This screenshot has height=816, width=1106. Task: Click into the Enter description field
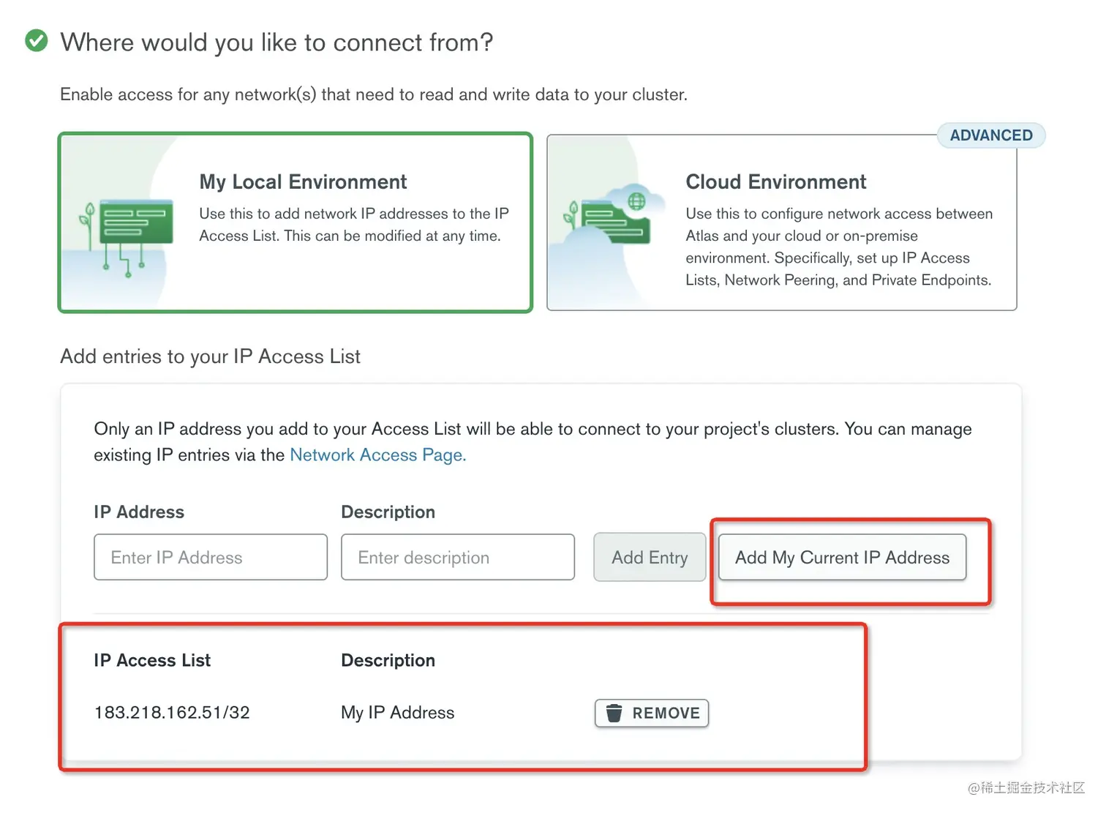[457, 558]
